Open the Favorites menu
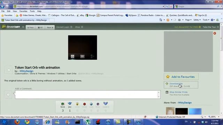Image resolution: width=223 pixels, height=125 pixels. tap(23, 11)
